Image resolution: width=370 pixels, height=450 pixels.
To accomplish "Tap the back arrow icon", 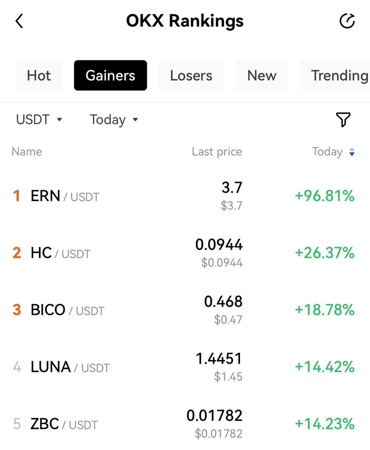I will 19,21.
